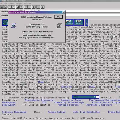Image resolution: width=120 pixels, height=120 pixels.
Task: Open the Options menu
Action: point(11,4)
